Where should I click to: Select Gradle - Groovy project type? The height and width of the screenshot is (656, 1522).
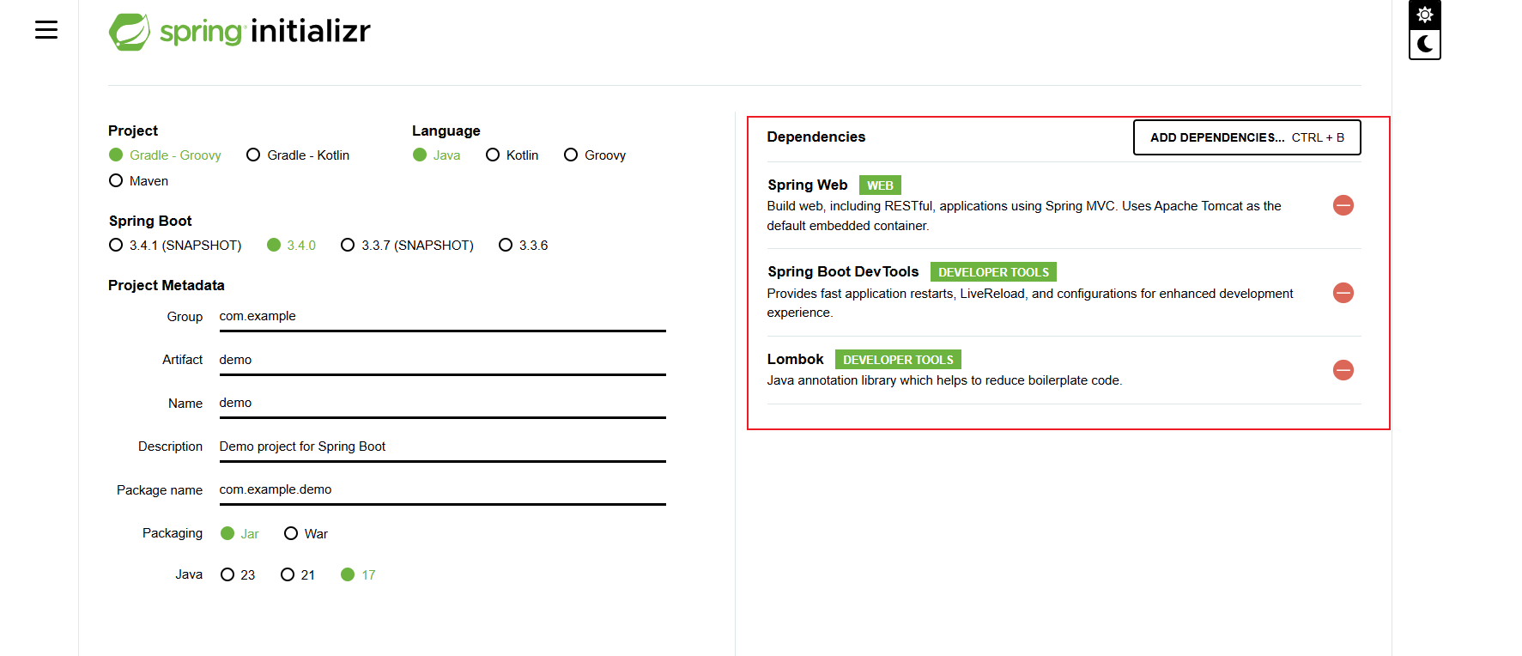[x=165, y=155]
